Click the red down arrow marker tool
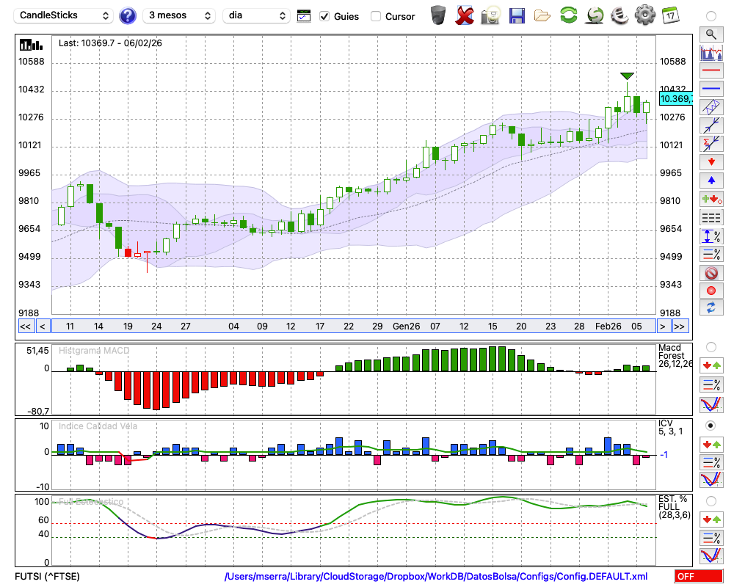The height and width of the screenshot is (587, 734). tap(711, 161)
